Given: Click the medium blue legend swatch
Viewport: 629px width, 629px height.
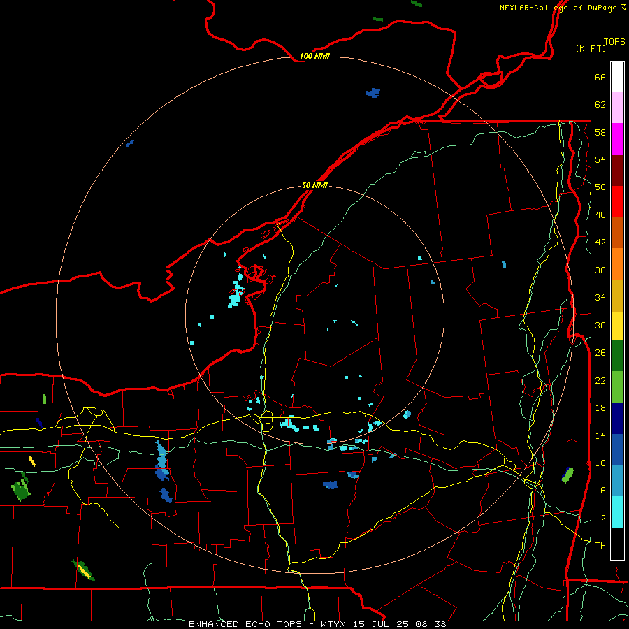Looking at the screenshot, I should [x=617, y=449].
